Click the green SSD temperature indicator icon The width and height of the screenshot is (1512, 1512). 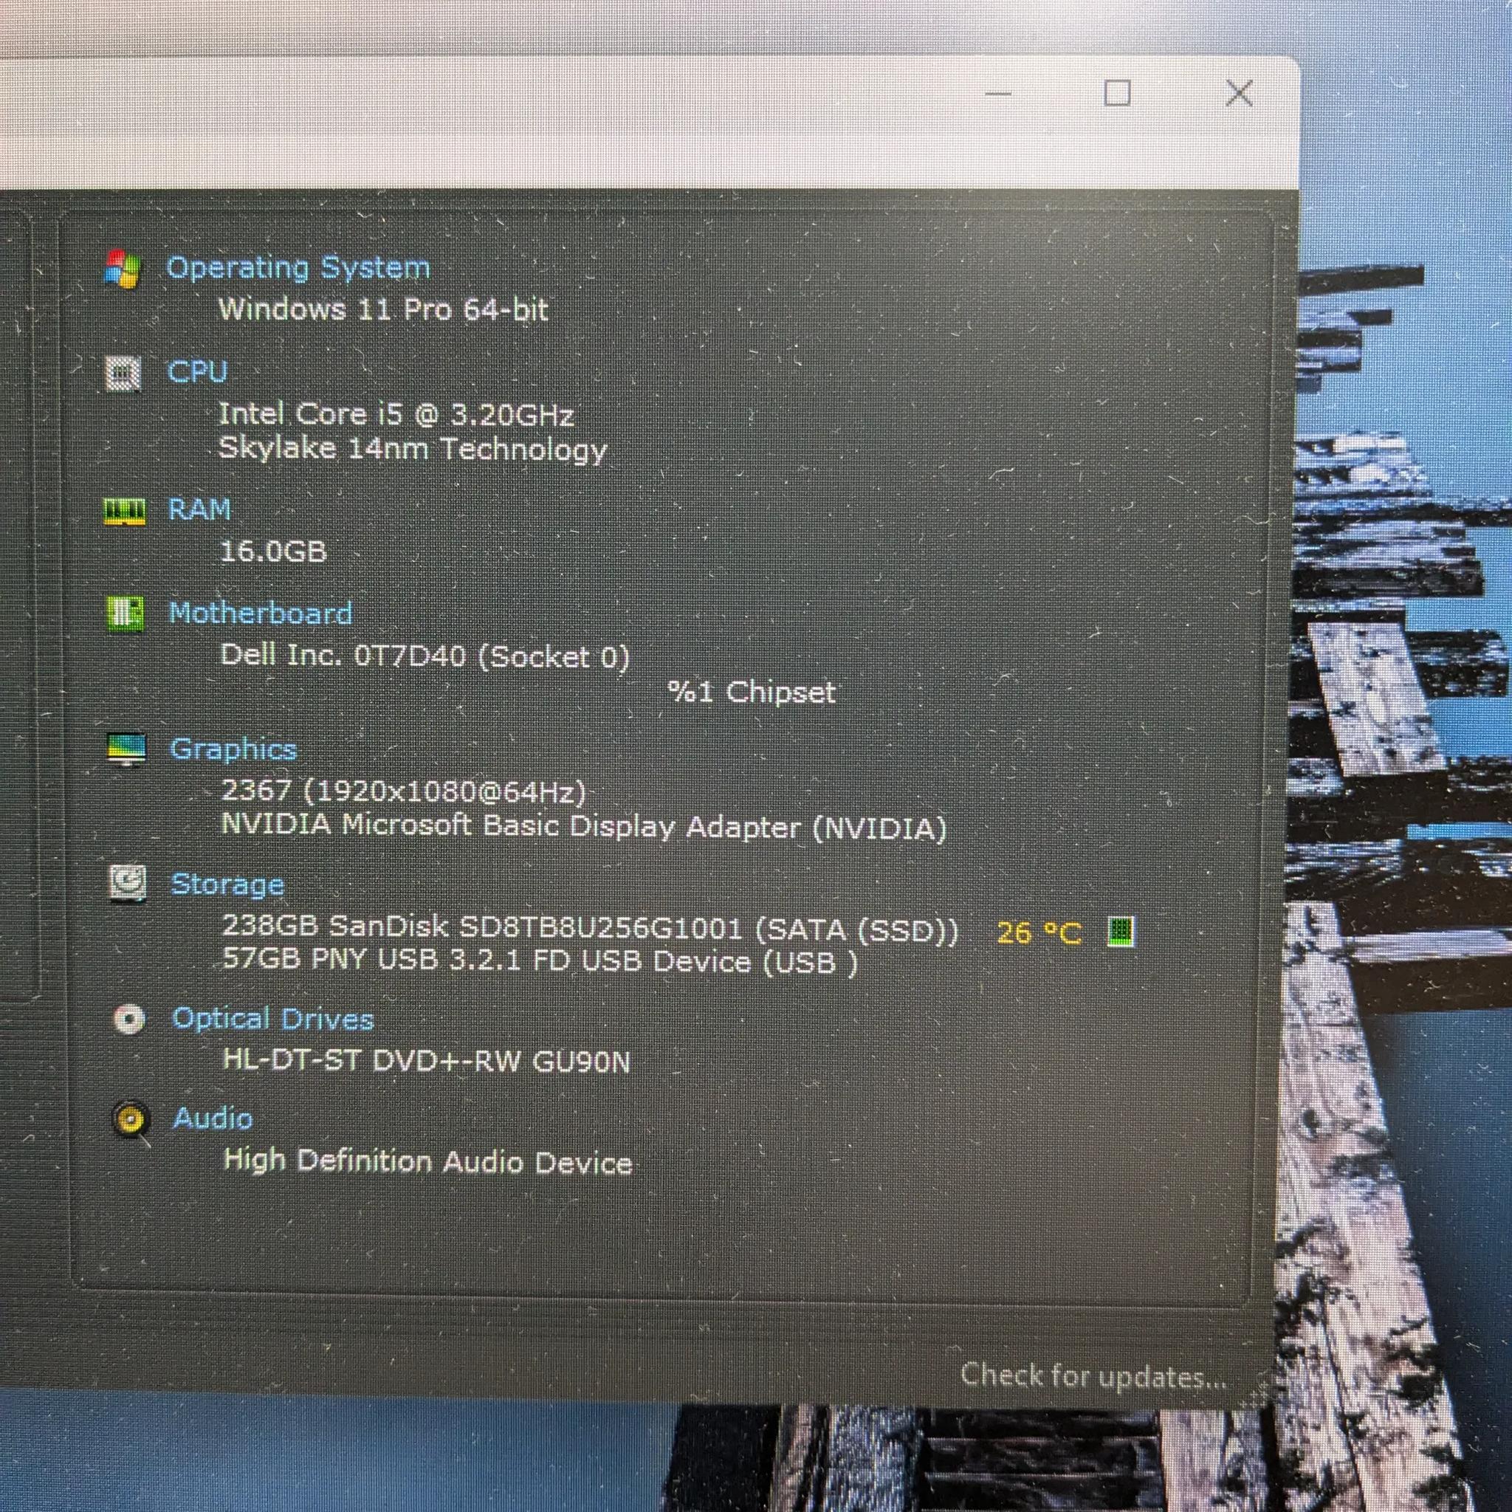point(1121,932)
